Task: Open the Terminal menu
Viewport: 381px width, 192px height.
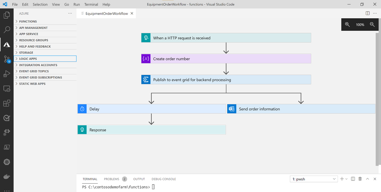Action: [91, 4]
